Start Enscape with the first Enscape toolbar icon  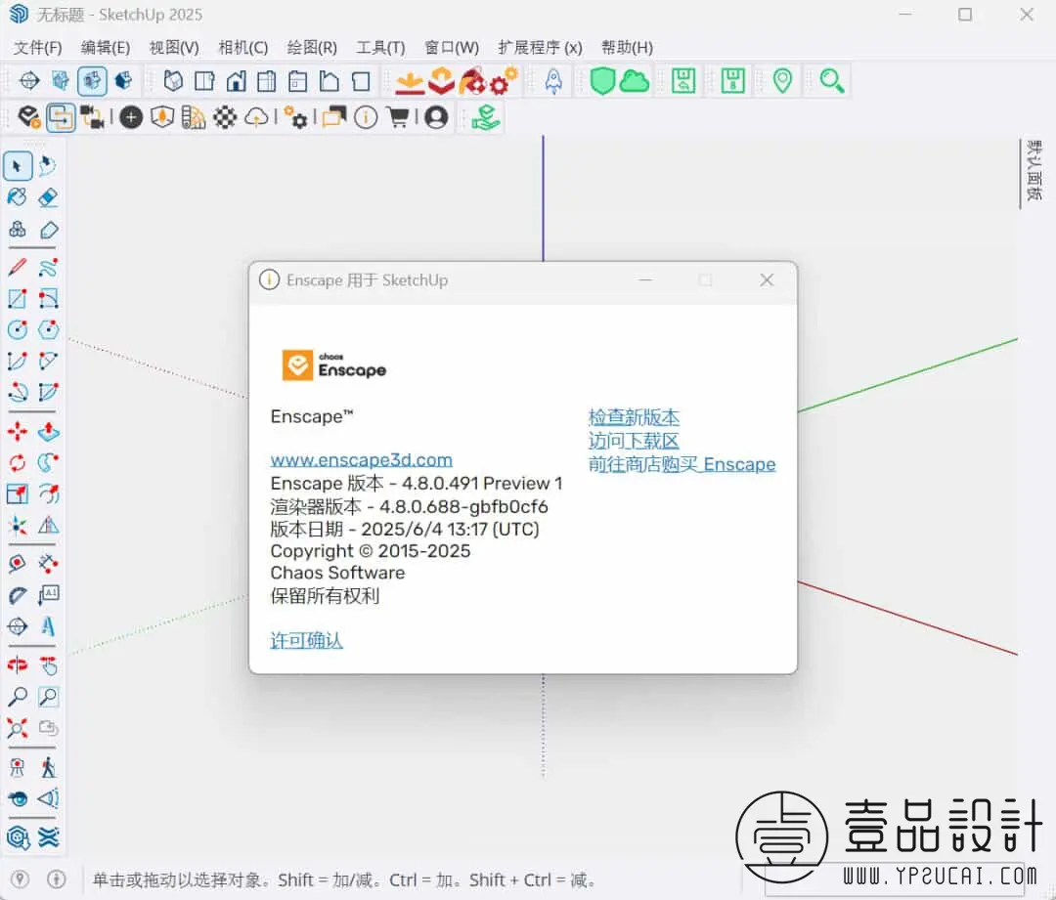29,118
